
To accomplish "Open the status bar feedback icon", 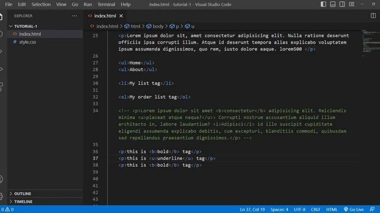I will click(x=372, y=209).
